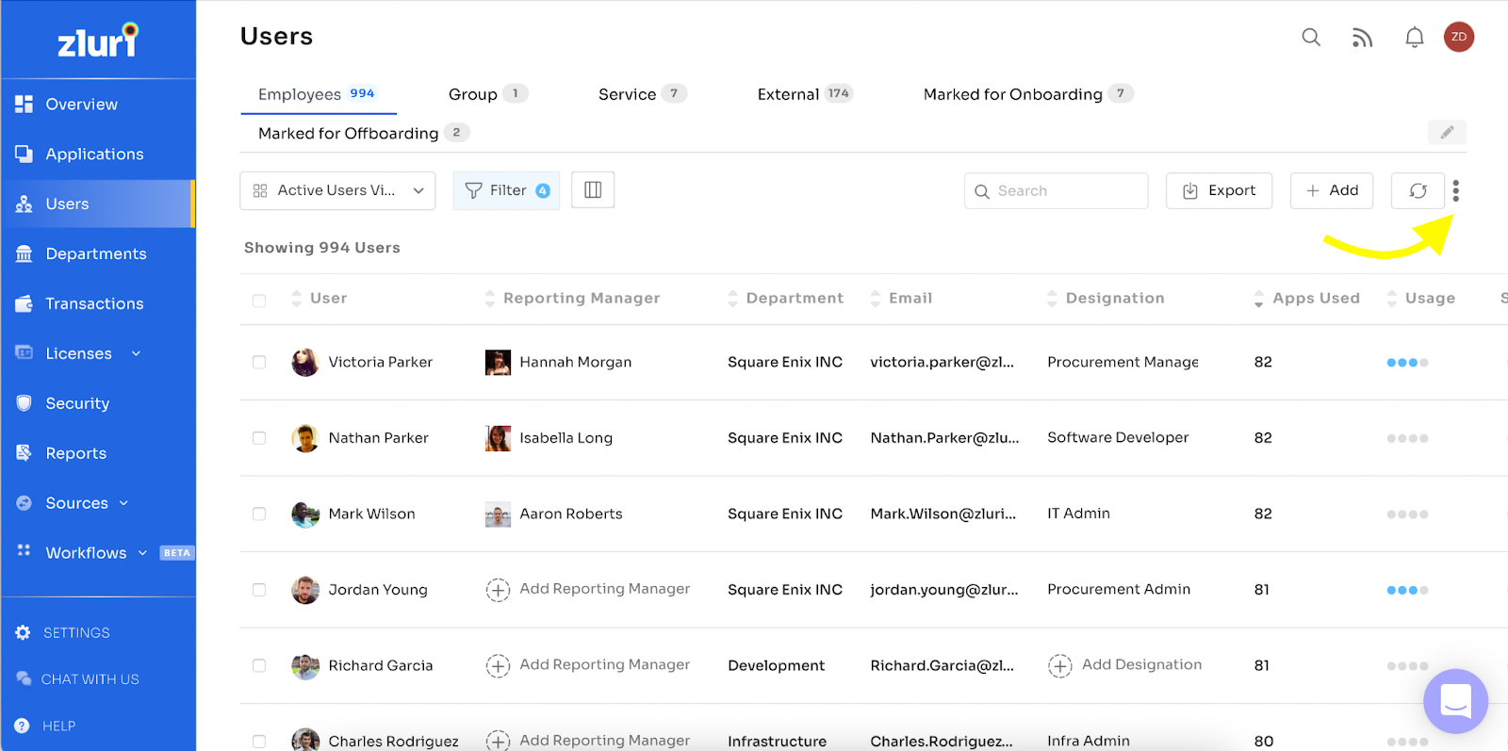
Task: Check the Richard Garcia row checkbox
Action: click(x=259, y=665)
